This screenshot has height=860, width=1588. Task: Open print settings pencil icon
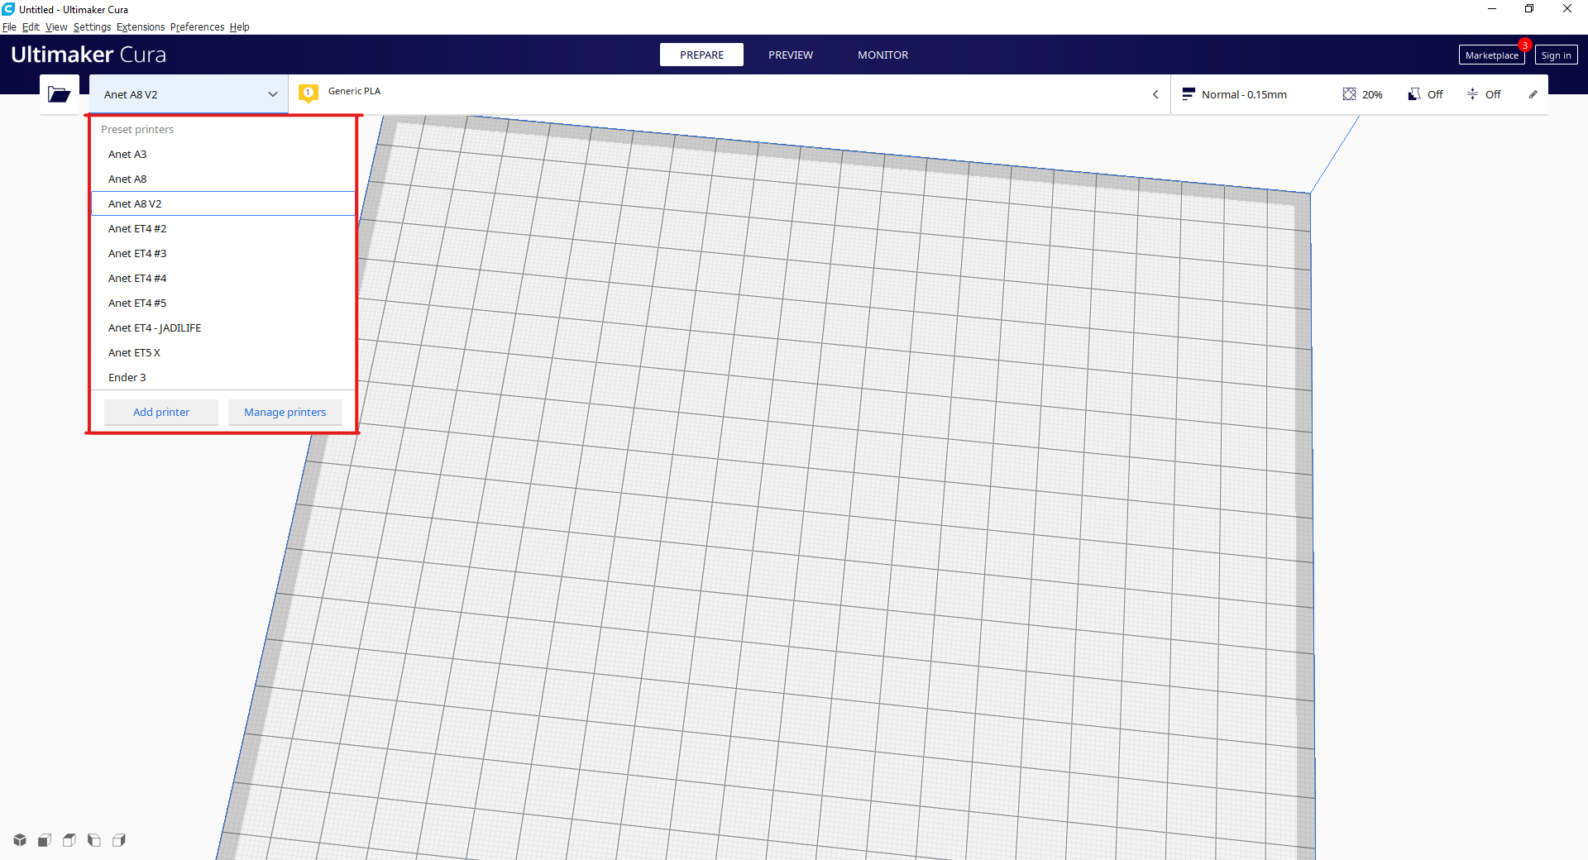coord(1533,94)
